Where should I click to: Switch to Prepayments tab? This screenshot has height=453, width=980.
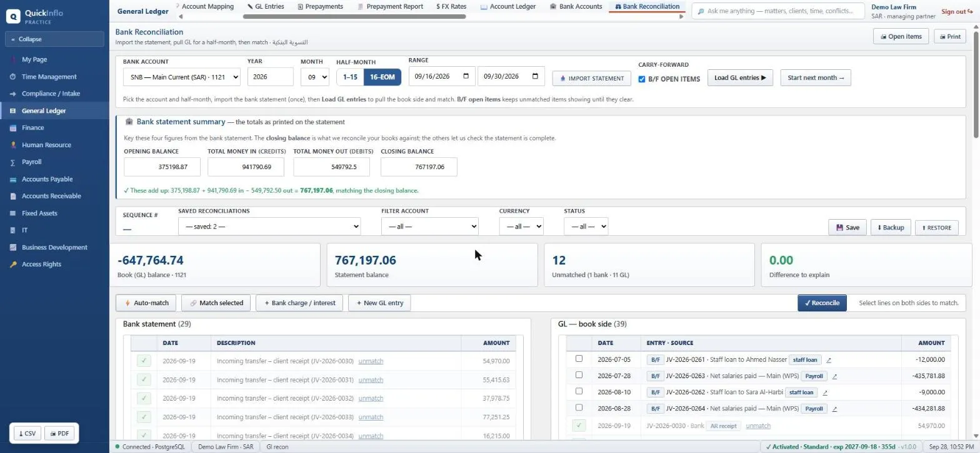[x=320, y=6]
